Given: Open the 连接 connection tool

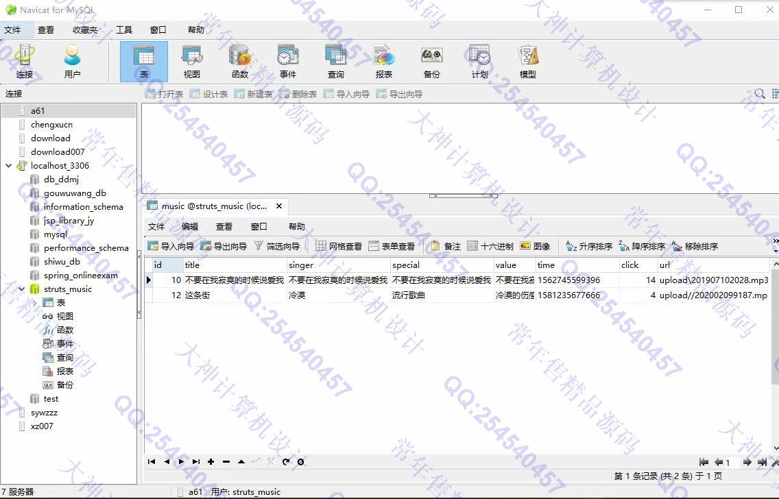Looking at the screenshot, I should [25, 62].
